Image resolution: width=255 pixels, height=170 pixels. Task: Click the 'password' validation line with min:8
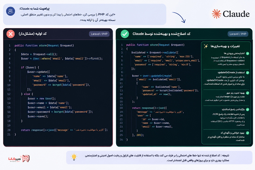(x=162, y=65)
